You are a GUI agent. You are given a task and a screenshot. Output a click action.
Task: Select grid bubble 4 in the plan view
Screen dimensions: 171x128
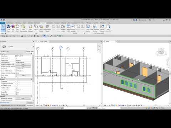click(x=53, y=49)
